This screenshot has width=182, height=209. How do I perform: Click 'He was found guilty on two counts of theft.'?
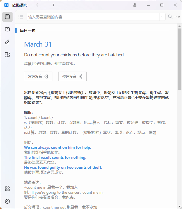click(63, 167)
